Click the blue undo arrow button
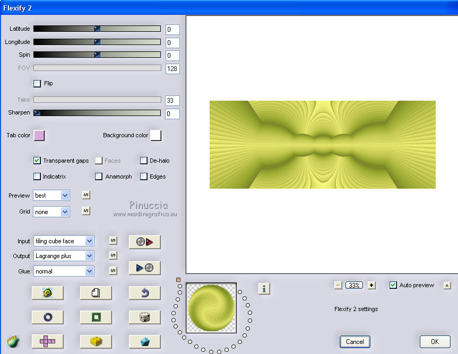 pyautogui.click(x=144, y=293)
